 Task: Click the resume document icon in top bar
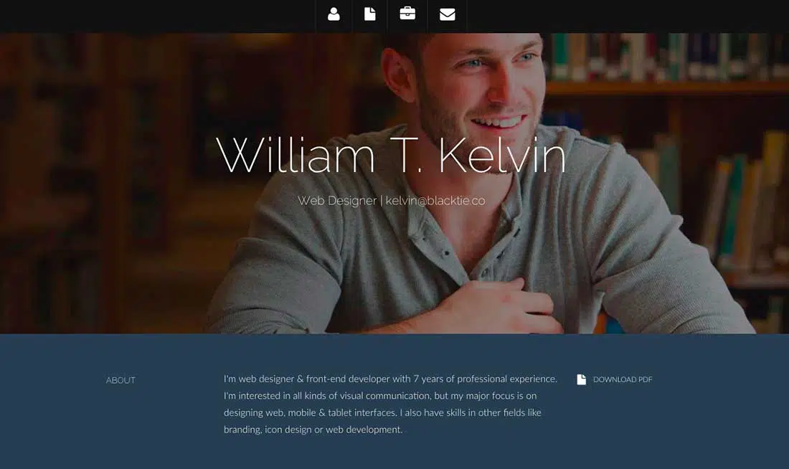tap(370, 14)
